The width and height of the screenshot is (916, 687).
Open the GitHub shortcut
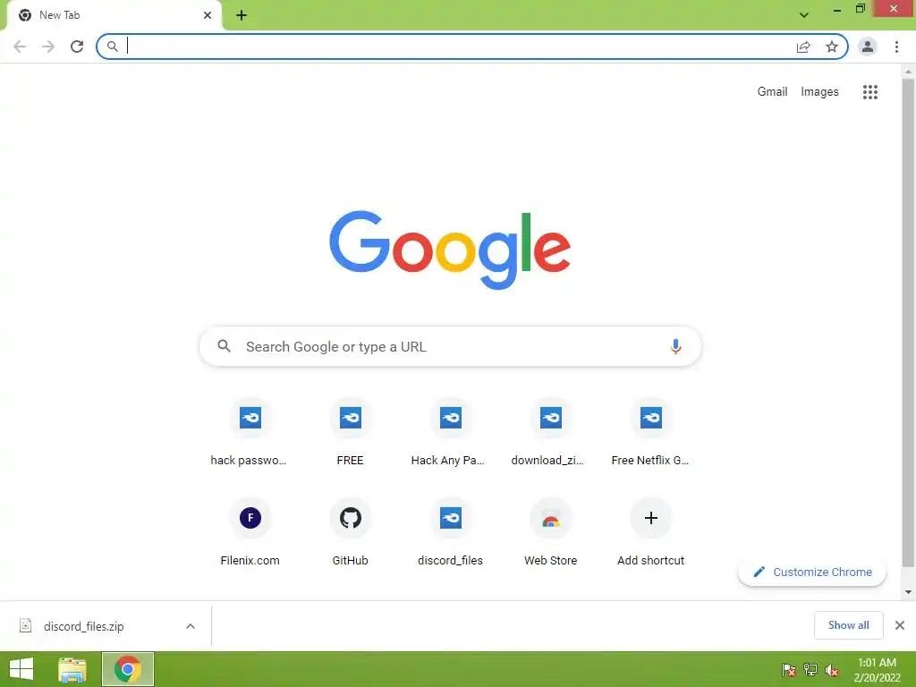(350, 533)
